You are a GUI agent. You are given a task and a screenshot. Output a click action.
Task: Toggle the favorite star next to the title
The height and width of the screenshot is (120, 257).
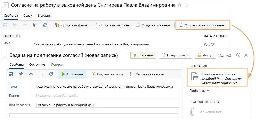pyautogui.click(x=179, y=5)
